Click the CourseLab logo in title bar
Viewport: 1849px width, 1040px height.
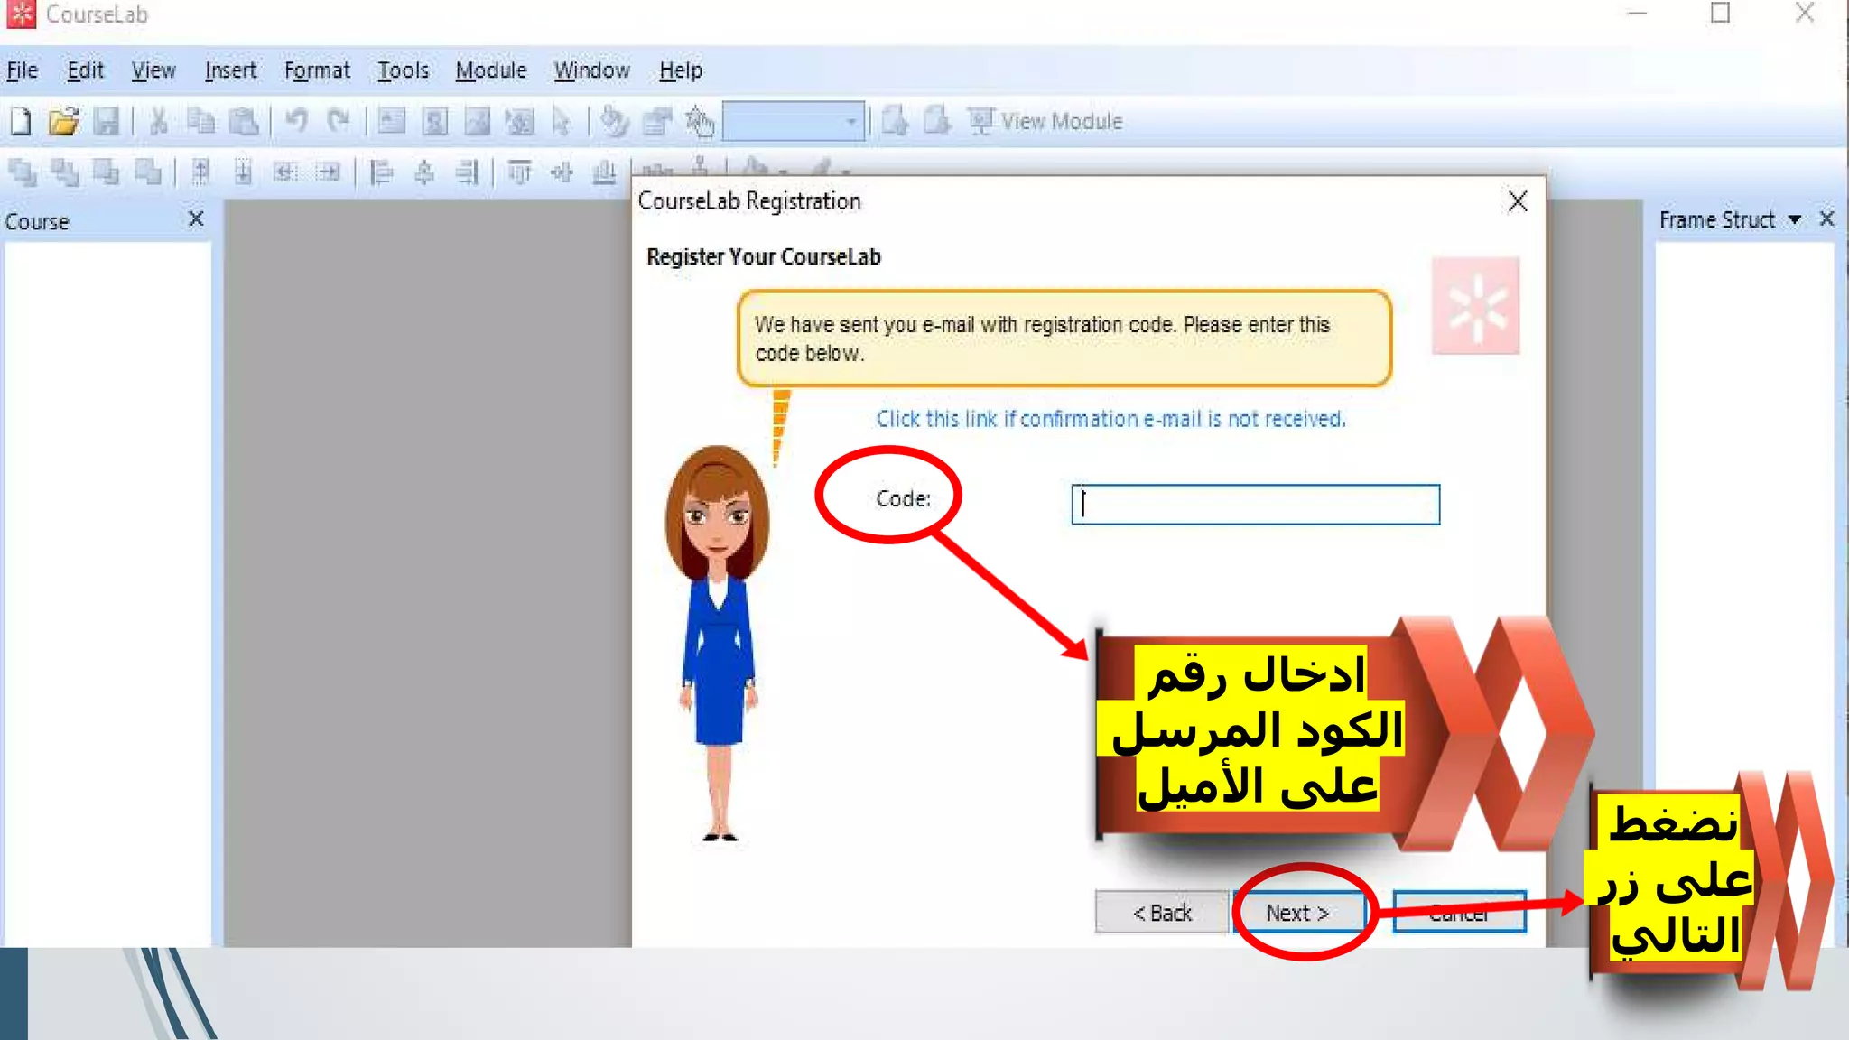(x=22, y=14)
